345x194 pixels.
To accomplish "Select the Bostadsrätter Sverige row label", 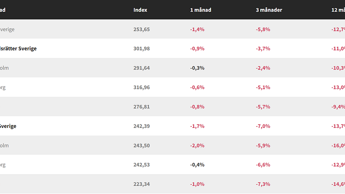I will tap(18, 49).
